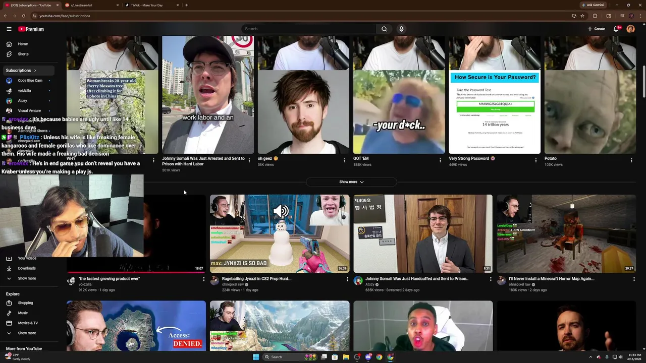This screenshot has height=363, width=646.
Task: Open Johnny Somali Handcuffed video thumbnail
Action: tap(423, 233)
